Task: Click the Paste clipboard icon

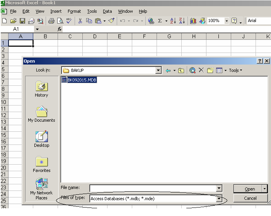Action: [x=98, y=21]
